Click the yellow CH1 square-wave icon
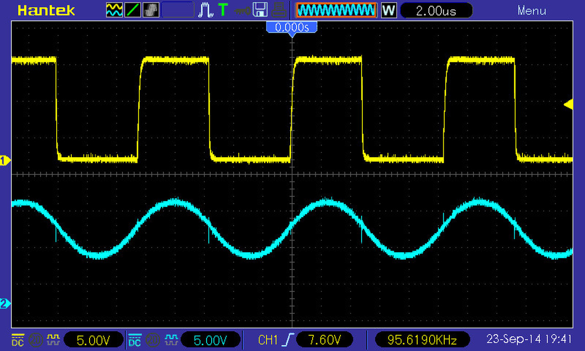 [53, 340]
